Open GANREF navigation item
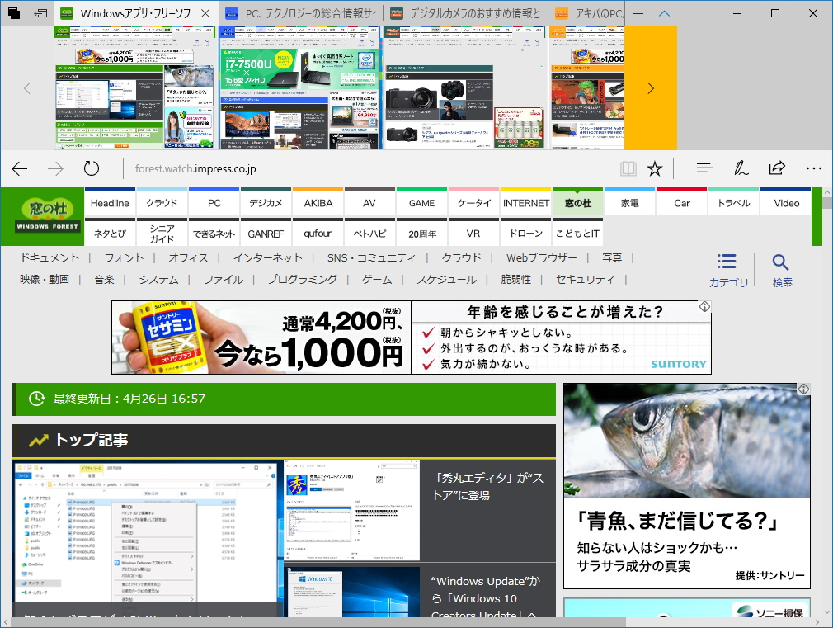 pyautogui.click(x=266, y=234)
